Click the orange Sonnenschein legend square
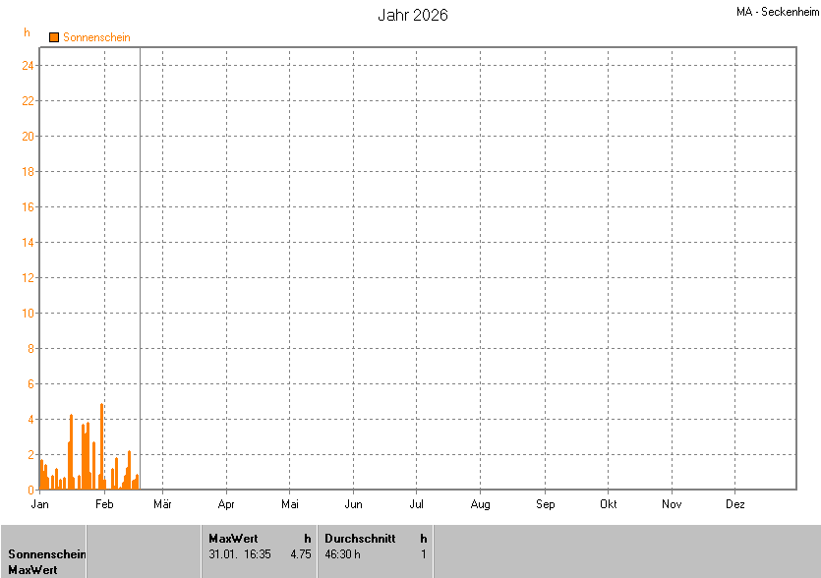Screen dimensions: 821x578 [54, 37]
